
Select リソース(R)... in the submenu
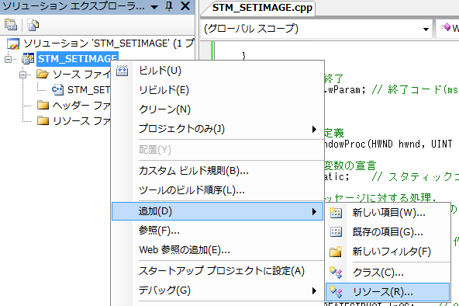[x=388, y=292]
